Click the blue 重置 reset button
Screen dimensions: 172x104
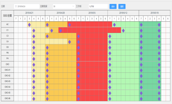[122, 6]
